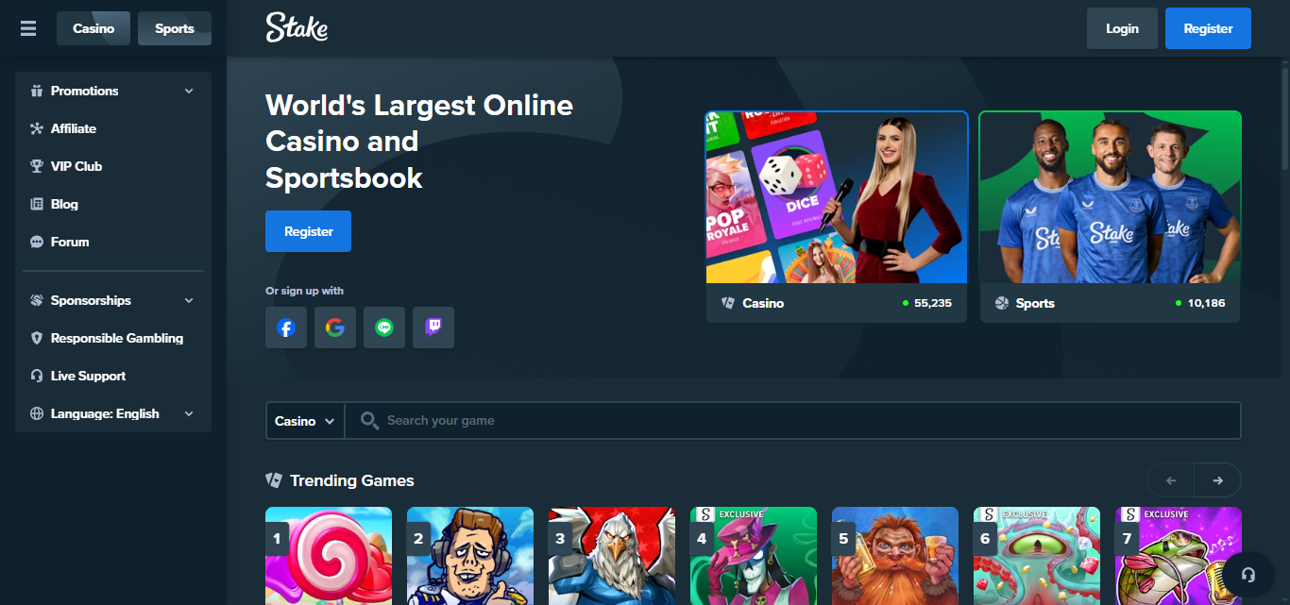Sign up with the Facebook icon
The image size is (1290, 605).
click(286, 328)
